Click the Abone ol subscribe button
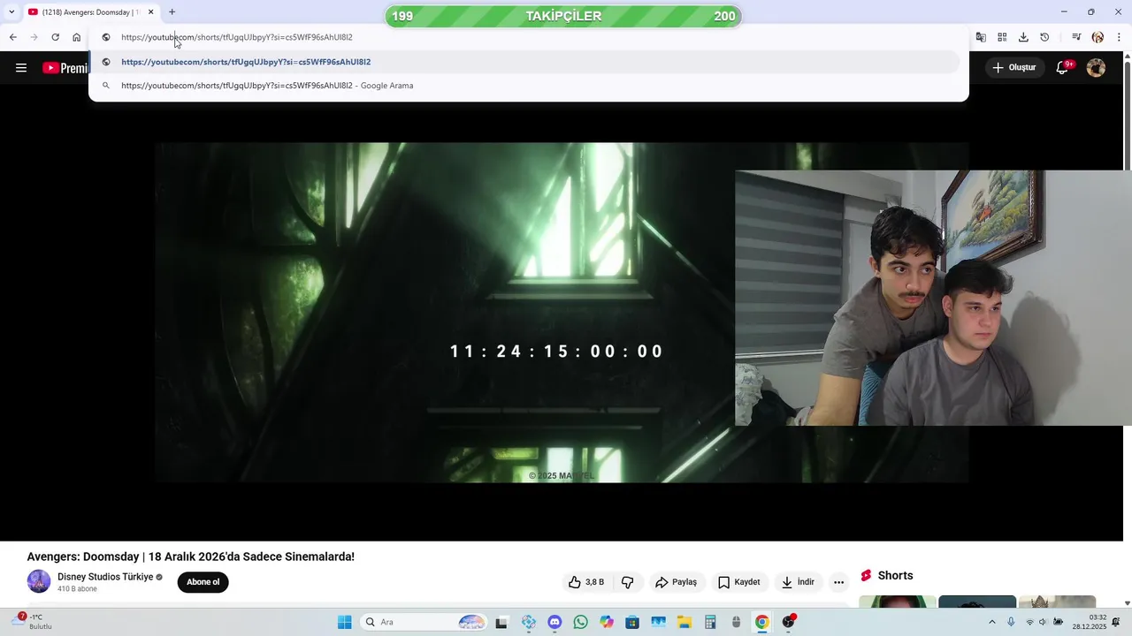Screen dimensions: 1132x636 (x=203, y=582)
